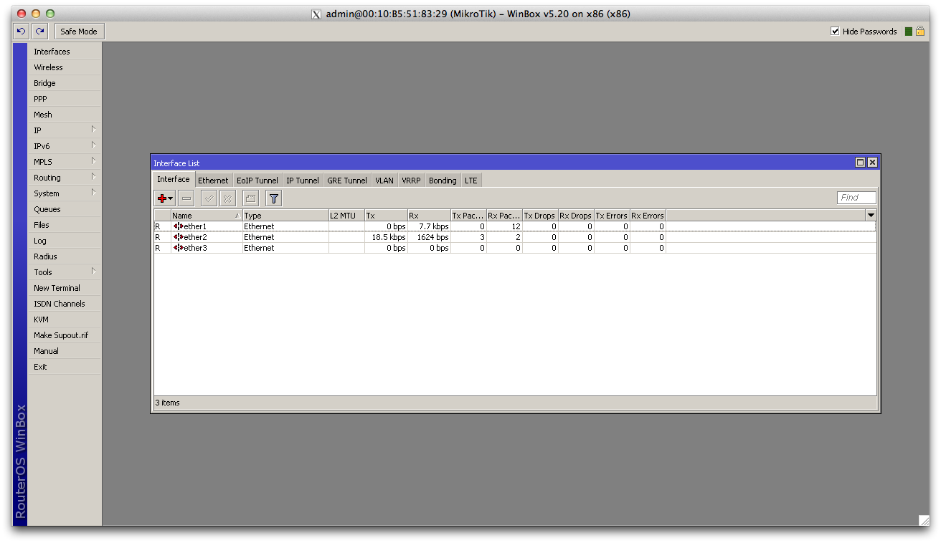Click the Comment note icon

(x=250, y=198)
